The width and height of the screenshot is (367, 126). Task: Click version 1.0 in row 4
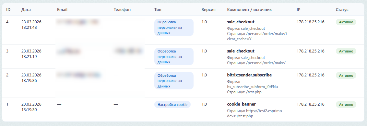pos(204,22)
